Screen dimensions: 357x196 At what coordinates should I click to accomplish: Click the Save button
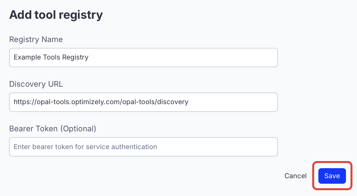click(332, 176)
